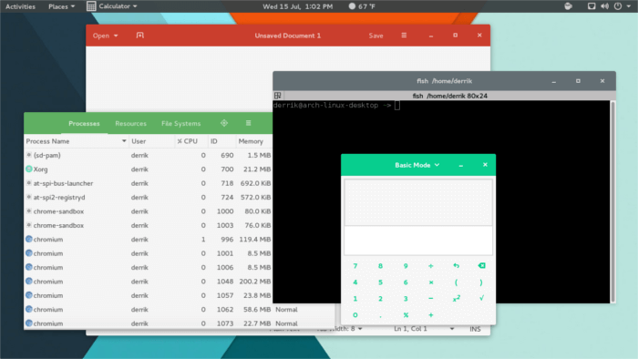The height and width of the screenshot is (359, 638).
Task: Click the INS indicator in status bar
Action: click(475, 329)
